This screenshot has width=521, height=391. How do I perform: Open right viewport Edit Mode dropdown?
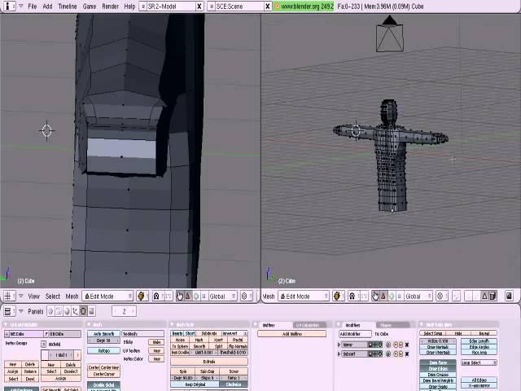tap(304, 296)
